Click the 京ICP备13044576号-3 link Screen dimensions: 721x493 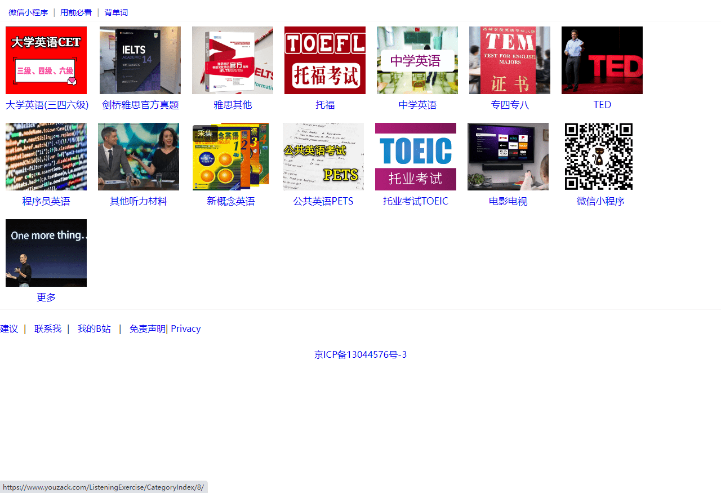tap(360, 354)
